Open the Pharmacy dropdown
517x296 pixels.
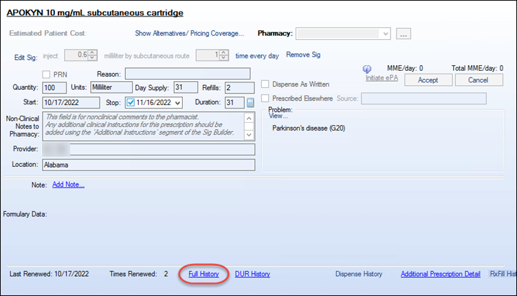point(386,34)
